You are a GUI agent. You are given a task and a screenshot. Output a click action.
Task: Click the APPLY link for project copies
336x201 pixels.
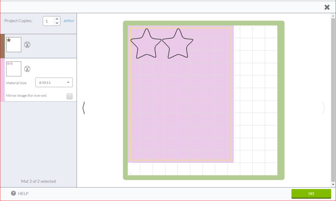point(69,21)
